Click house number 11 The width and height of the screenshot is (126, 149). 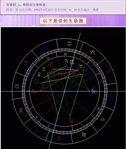pos(48,58)
